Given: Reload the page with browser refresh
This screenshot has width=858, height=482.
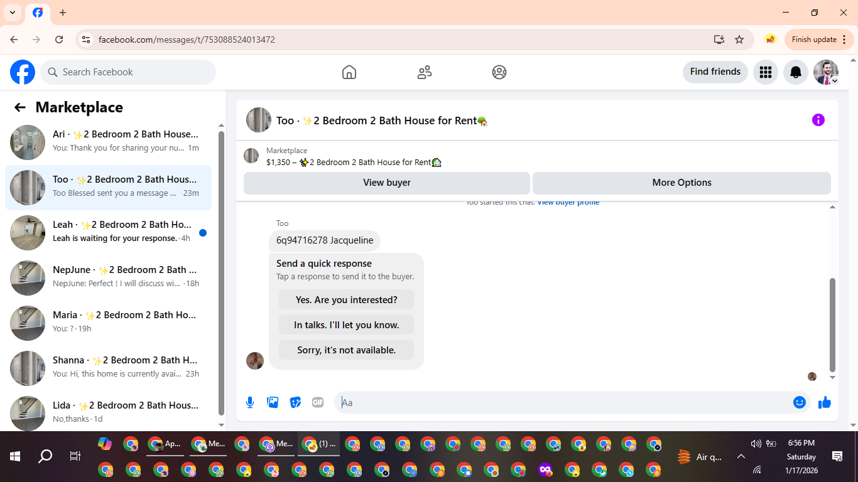Looking at the screenshot, I should point(59,40).
